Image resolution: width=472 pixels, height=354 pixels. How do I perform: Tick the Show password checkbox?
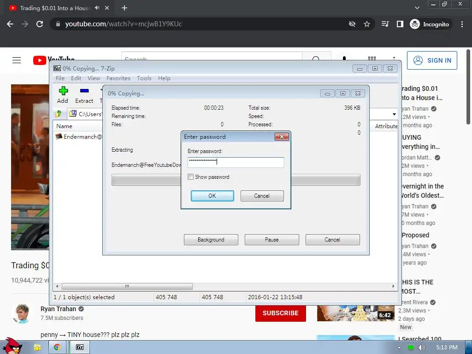[190, 177]
